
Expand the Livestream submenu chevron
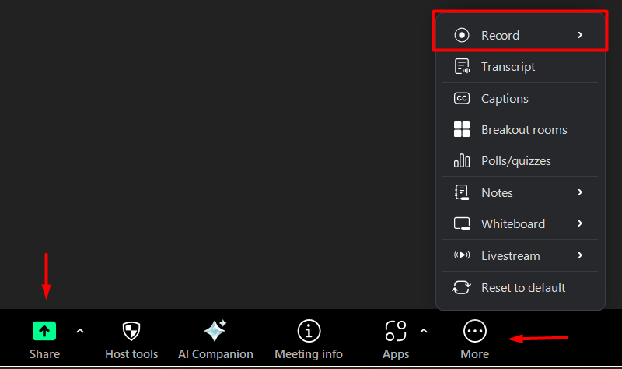pyautogui.click(x=580, y=255)
